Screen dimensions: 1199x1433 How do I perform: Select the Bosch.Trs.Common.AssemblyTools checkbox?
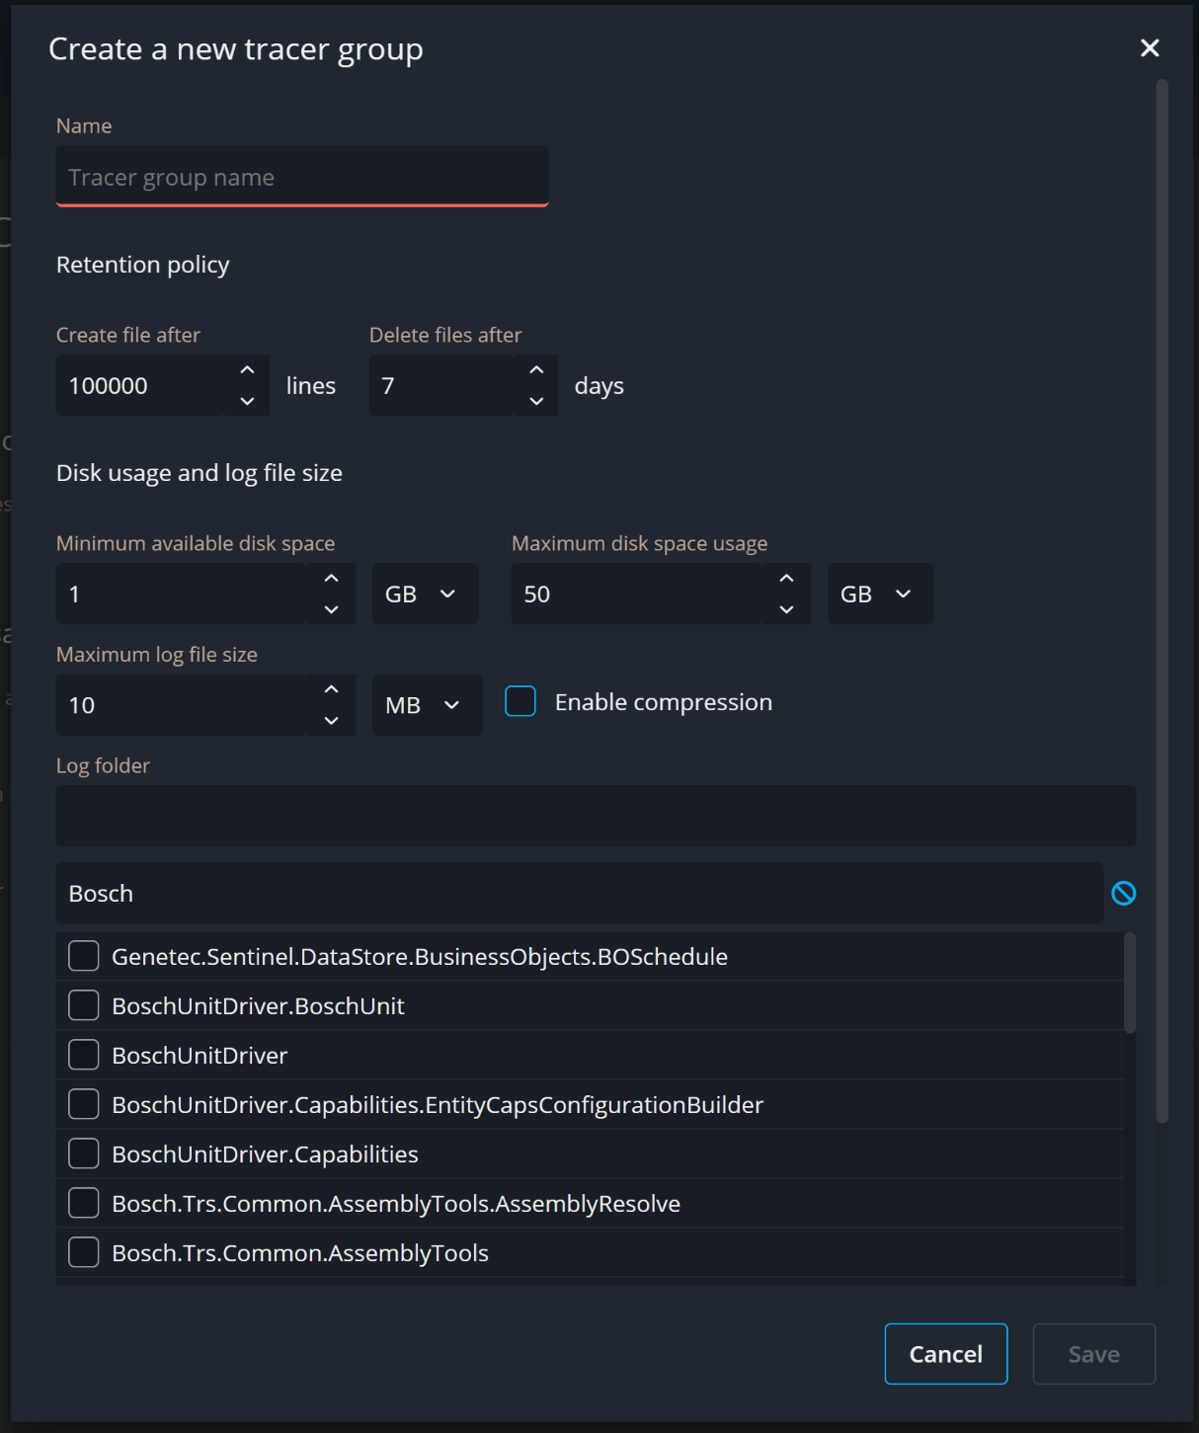[x=84, y=1252]
